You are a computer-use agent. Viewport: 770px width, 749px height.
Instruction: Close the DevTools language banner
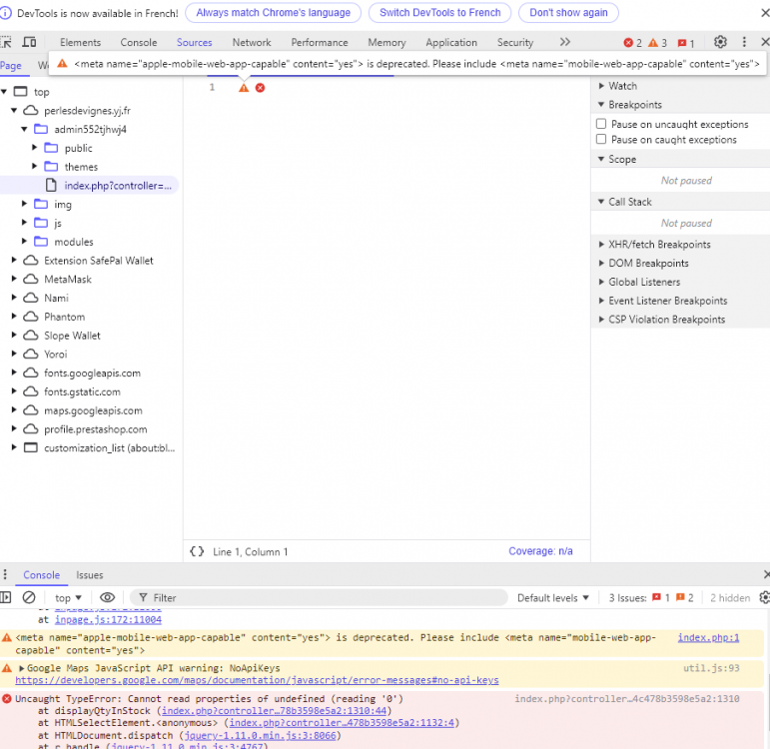tap(765, 13)
